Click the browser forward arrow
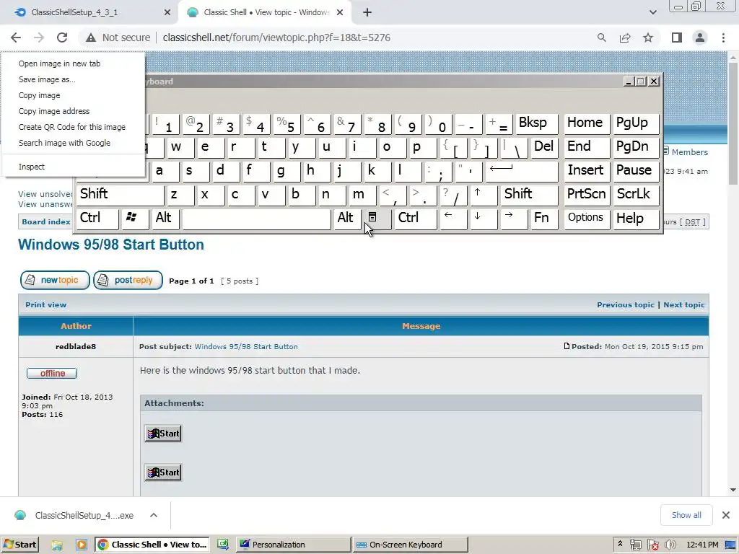Image resolution: width=739 pixels, height=554 pixels. (x=39, y=38)
